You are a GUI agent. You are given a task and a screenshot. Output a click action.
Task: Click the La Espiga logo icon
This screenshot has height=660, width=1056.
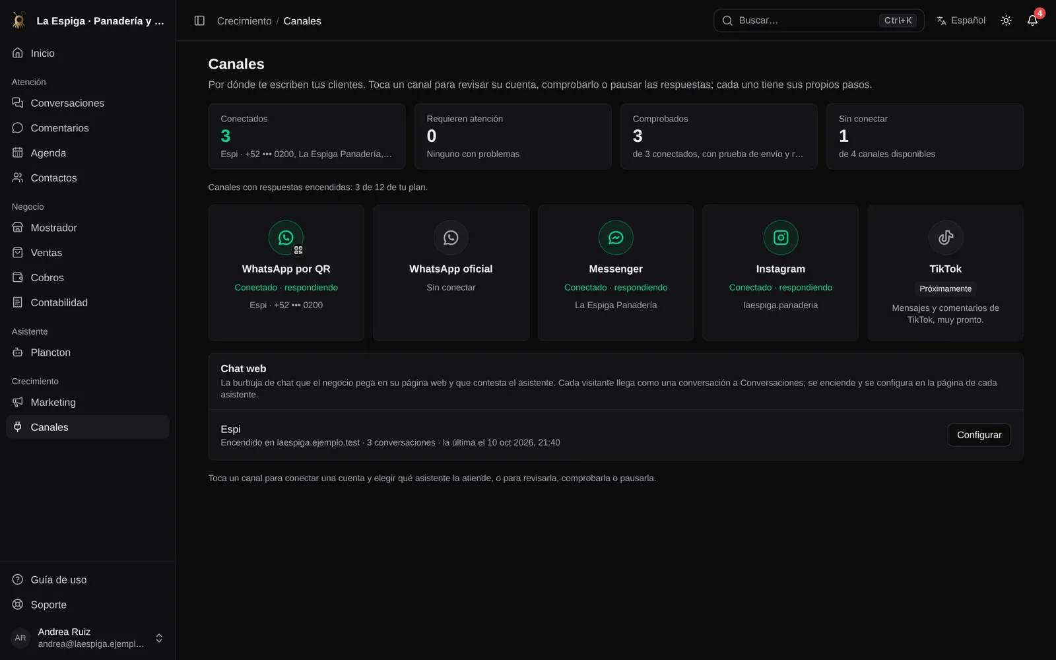pos(19,20)
